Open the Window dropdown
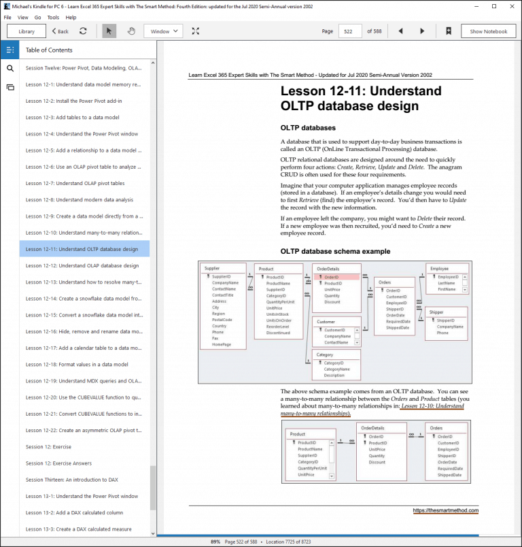Image resolution: width=522 pixels, height=547 pixels. click(x=164, y=31)
